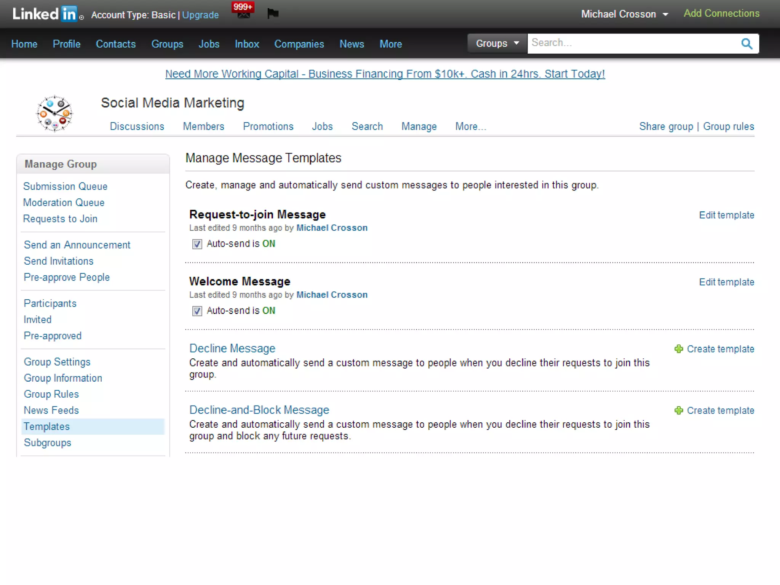This screenshot has width=780, height=585.
Task: Expand the Michael Crosson account menu
Action: point(625,14)
